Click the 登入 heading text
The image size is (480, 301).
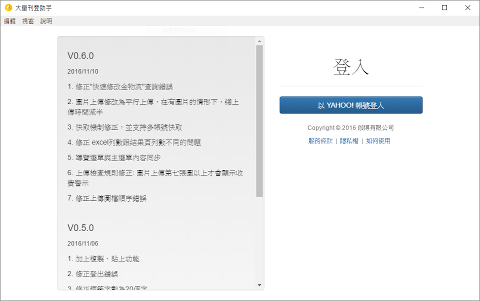[x=350, y=67]
